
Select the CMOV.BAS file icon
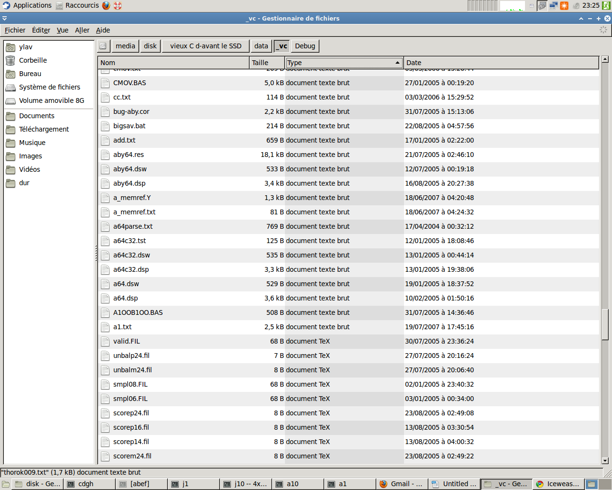105,83
